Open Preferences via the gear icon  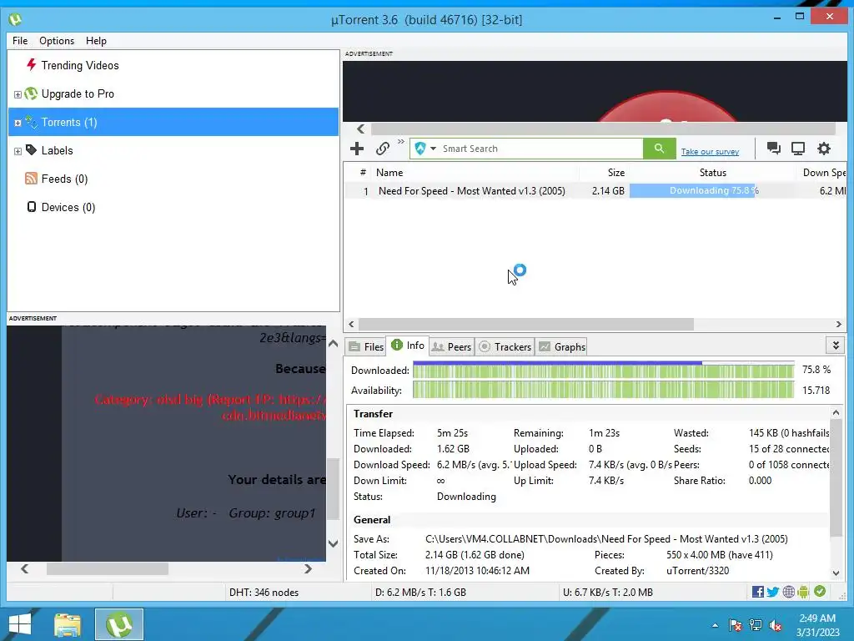tap(824, 149)
